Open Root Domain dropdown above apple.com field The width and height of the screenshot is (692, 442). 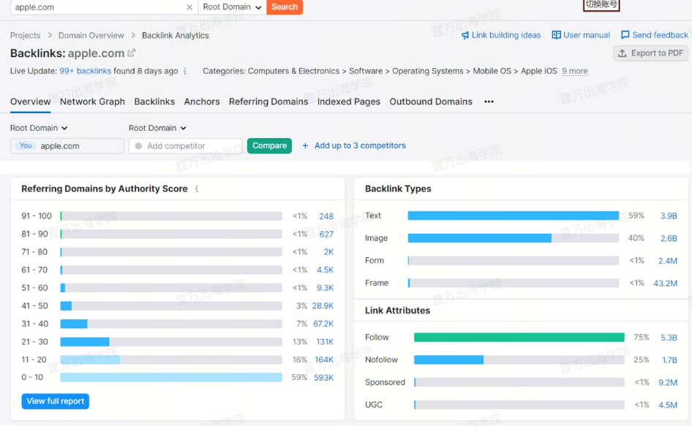(39, 128)
